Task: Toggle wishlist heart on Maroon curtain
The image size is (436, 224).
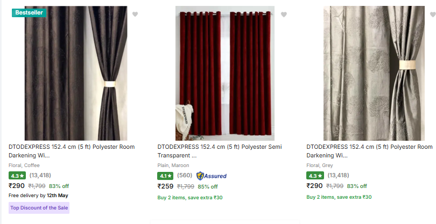Action: click(284, 15)
